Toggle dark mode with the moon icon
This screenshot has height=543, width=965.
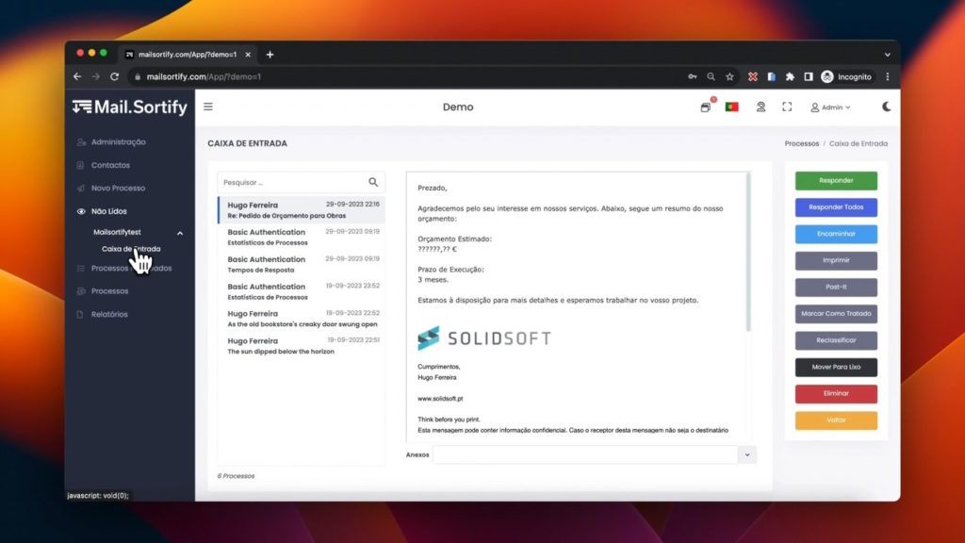point(887,107)
